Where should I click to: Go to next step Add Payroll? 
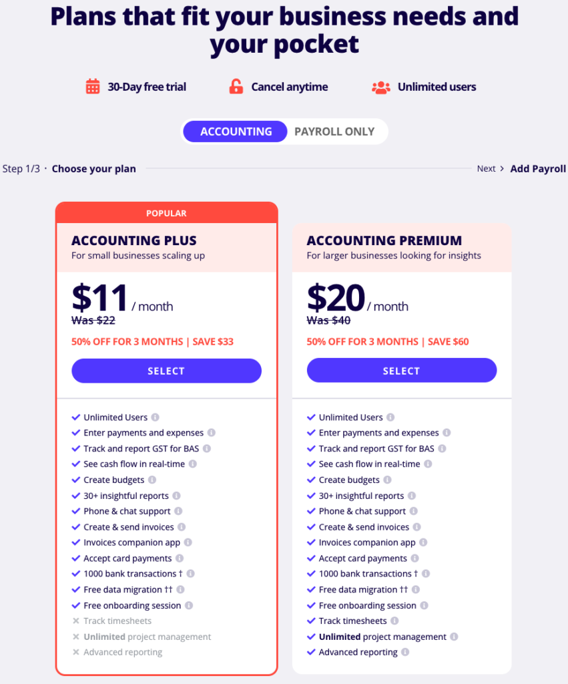point(537,169)
